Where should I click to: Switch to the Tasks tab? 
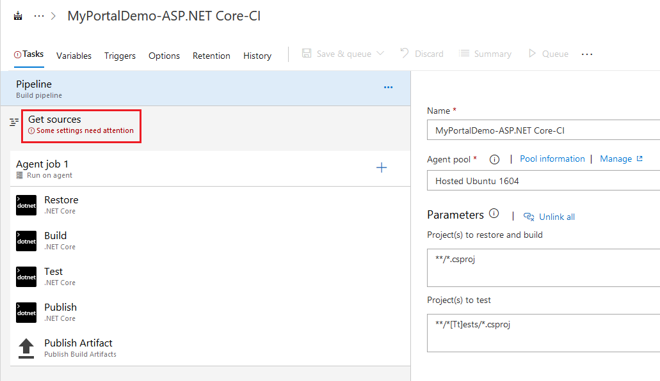point(29,54)
